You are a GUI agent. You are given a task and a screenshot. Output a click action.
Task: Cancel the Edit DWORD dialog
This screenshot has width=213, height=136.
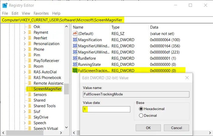pos(176,128)
